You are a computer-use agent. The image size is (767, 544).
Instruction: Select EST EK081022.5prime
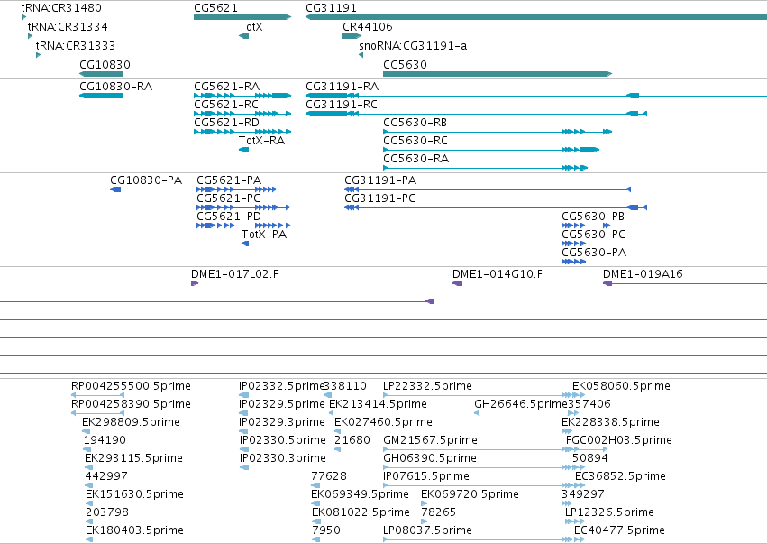316,522
